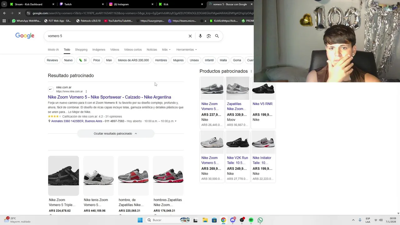Switch to Instagram tab
The width and height of the screenshot is (400, 225).
[131, 4]
